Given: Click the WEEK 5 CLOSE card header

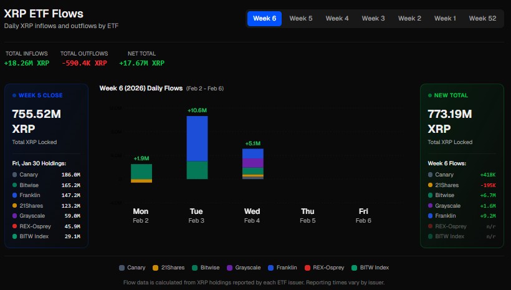Looking at the screenshot, I should [37, 95].
